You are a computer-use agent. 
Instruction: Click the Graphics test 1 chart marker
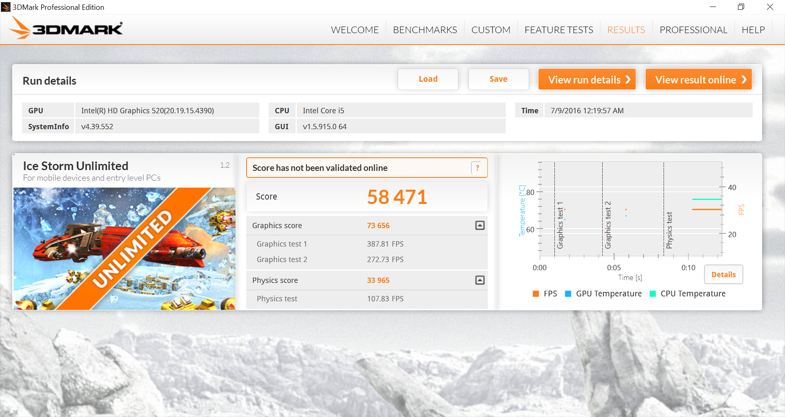[560, 225]
